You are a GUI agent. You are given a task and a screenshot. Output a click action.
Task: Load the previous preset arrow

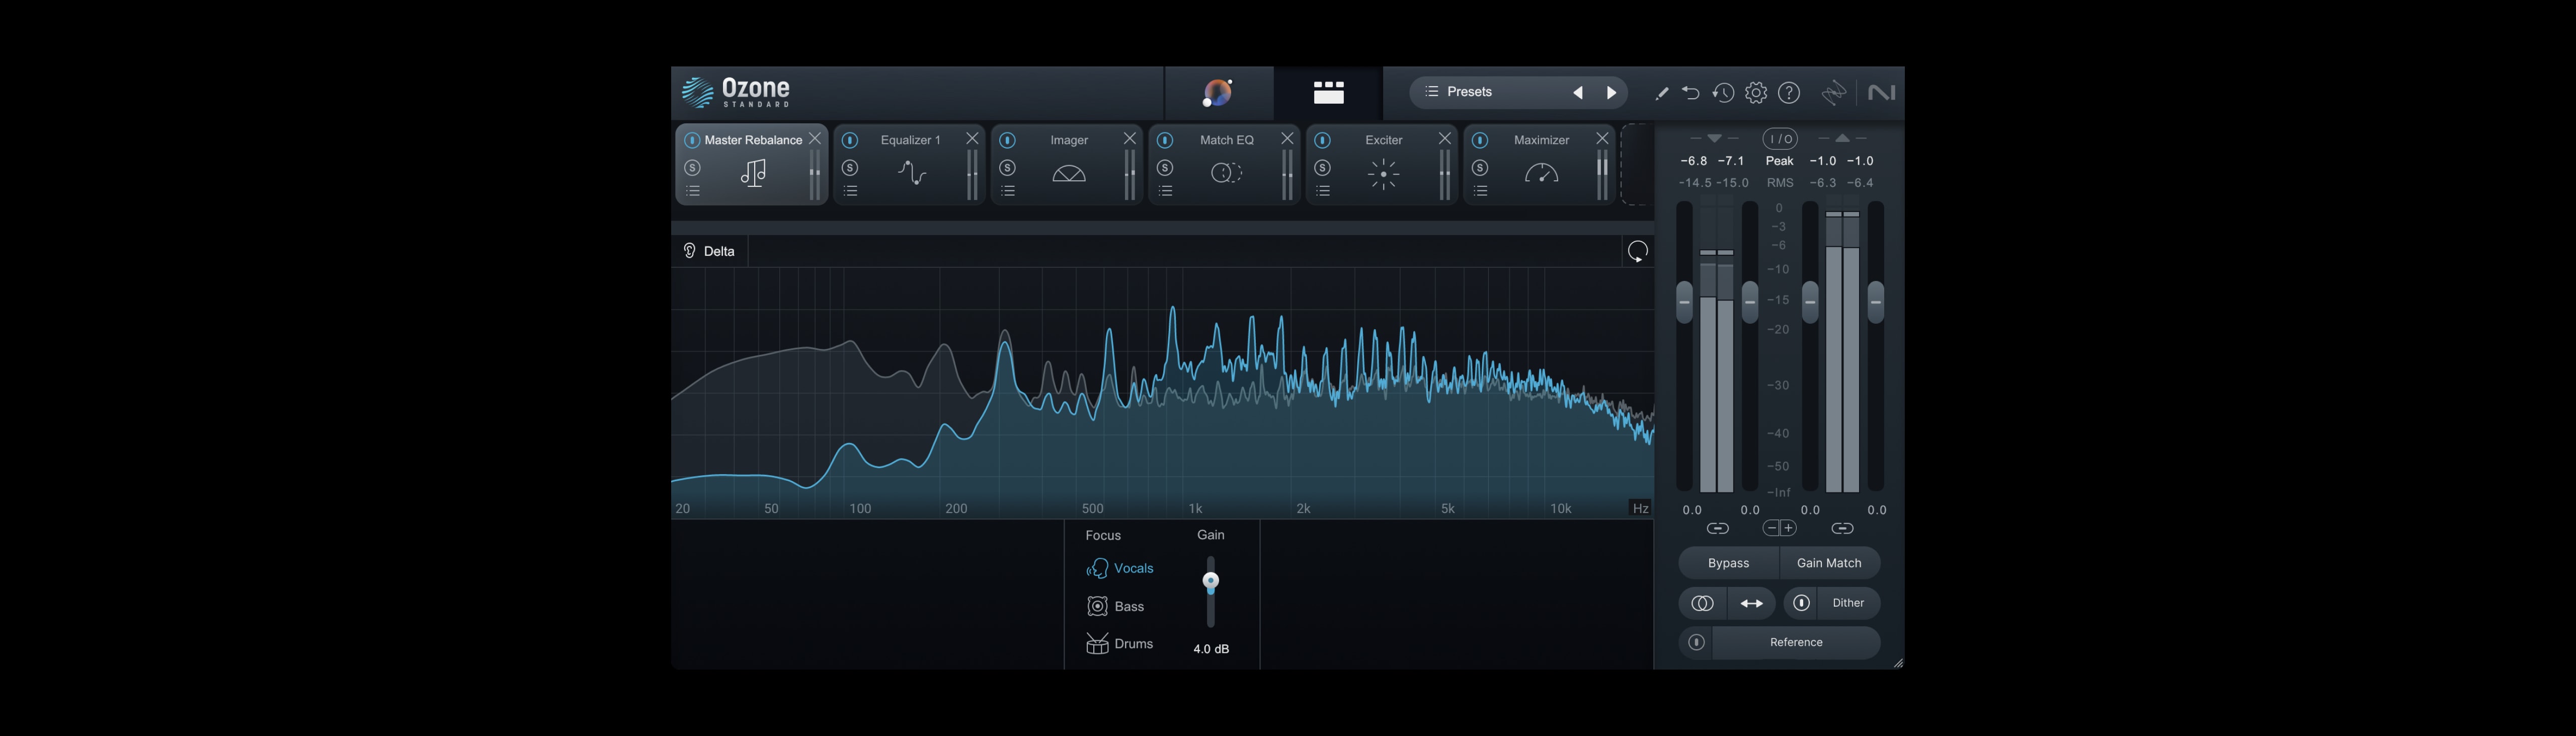[1578, 93]
